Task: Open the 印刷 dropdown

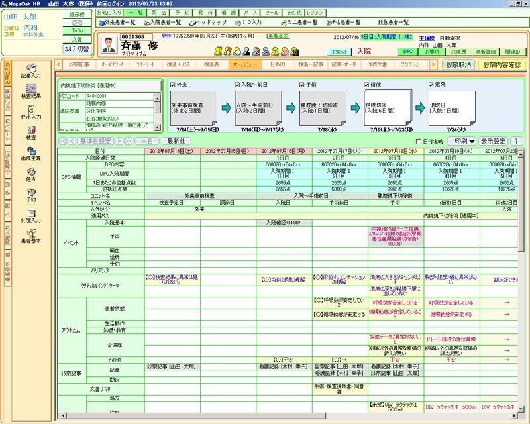Action: [x=462, y=141]
